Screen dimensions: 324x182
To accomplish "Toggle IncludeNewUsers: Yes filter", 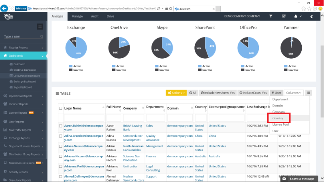I will (x=217, y=93).
